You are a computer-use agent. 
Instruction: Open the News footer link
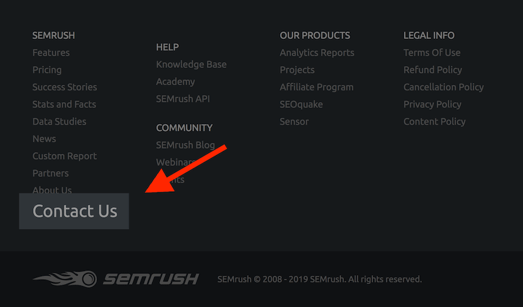[x=44, y=139]
